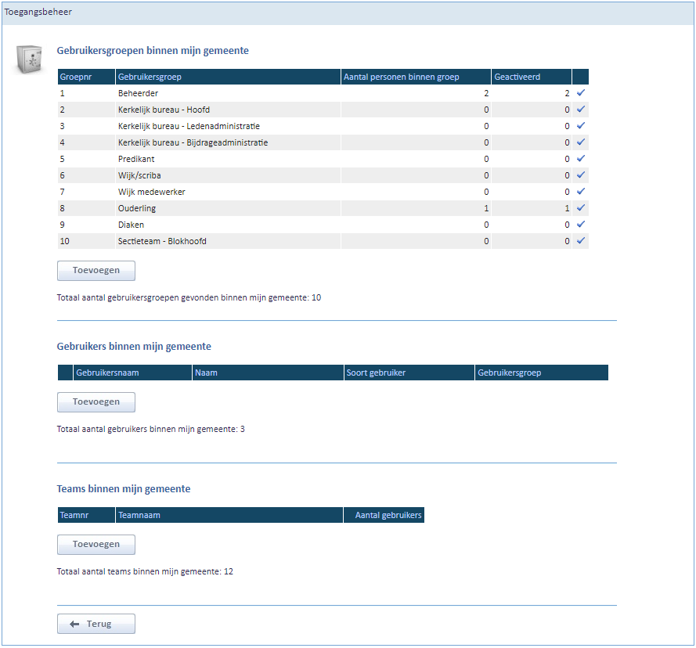Click the Toegangsbeheer title text

coord(38,12)
